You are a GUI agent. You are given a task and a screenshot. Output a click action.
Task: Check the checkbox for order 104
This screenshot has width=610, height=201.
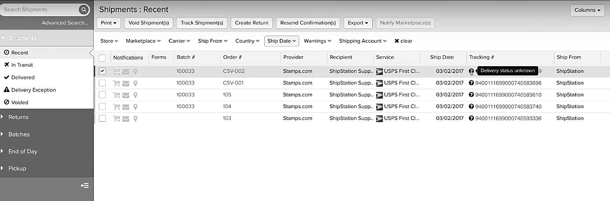102,106
